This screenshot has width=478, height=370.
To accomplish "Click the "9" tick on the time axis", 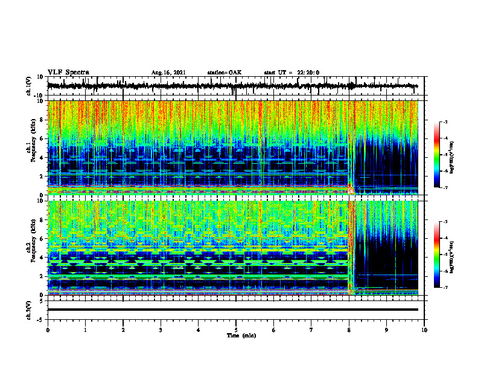I will tap(386, 330).
